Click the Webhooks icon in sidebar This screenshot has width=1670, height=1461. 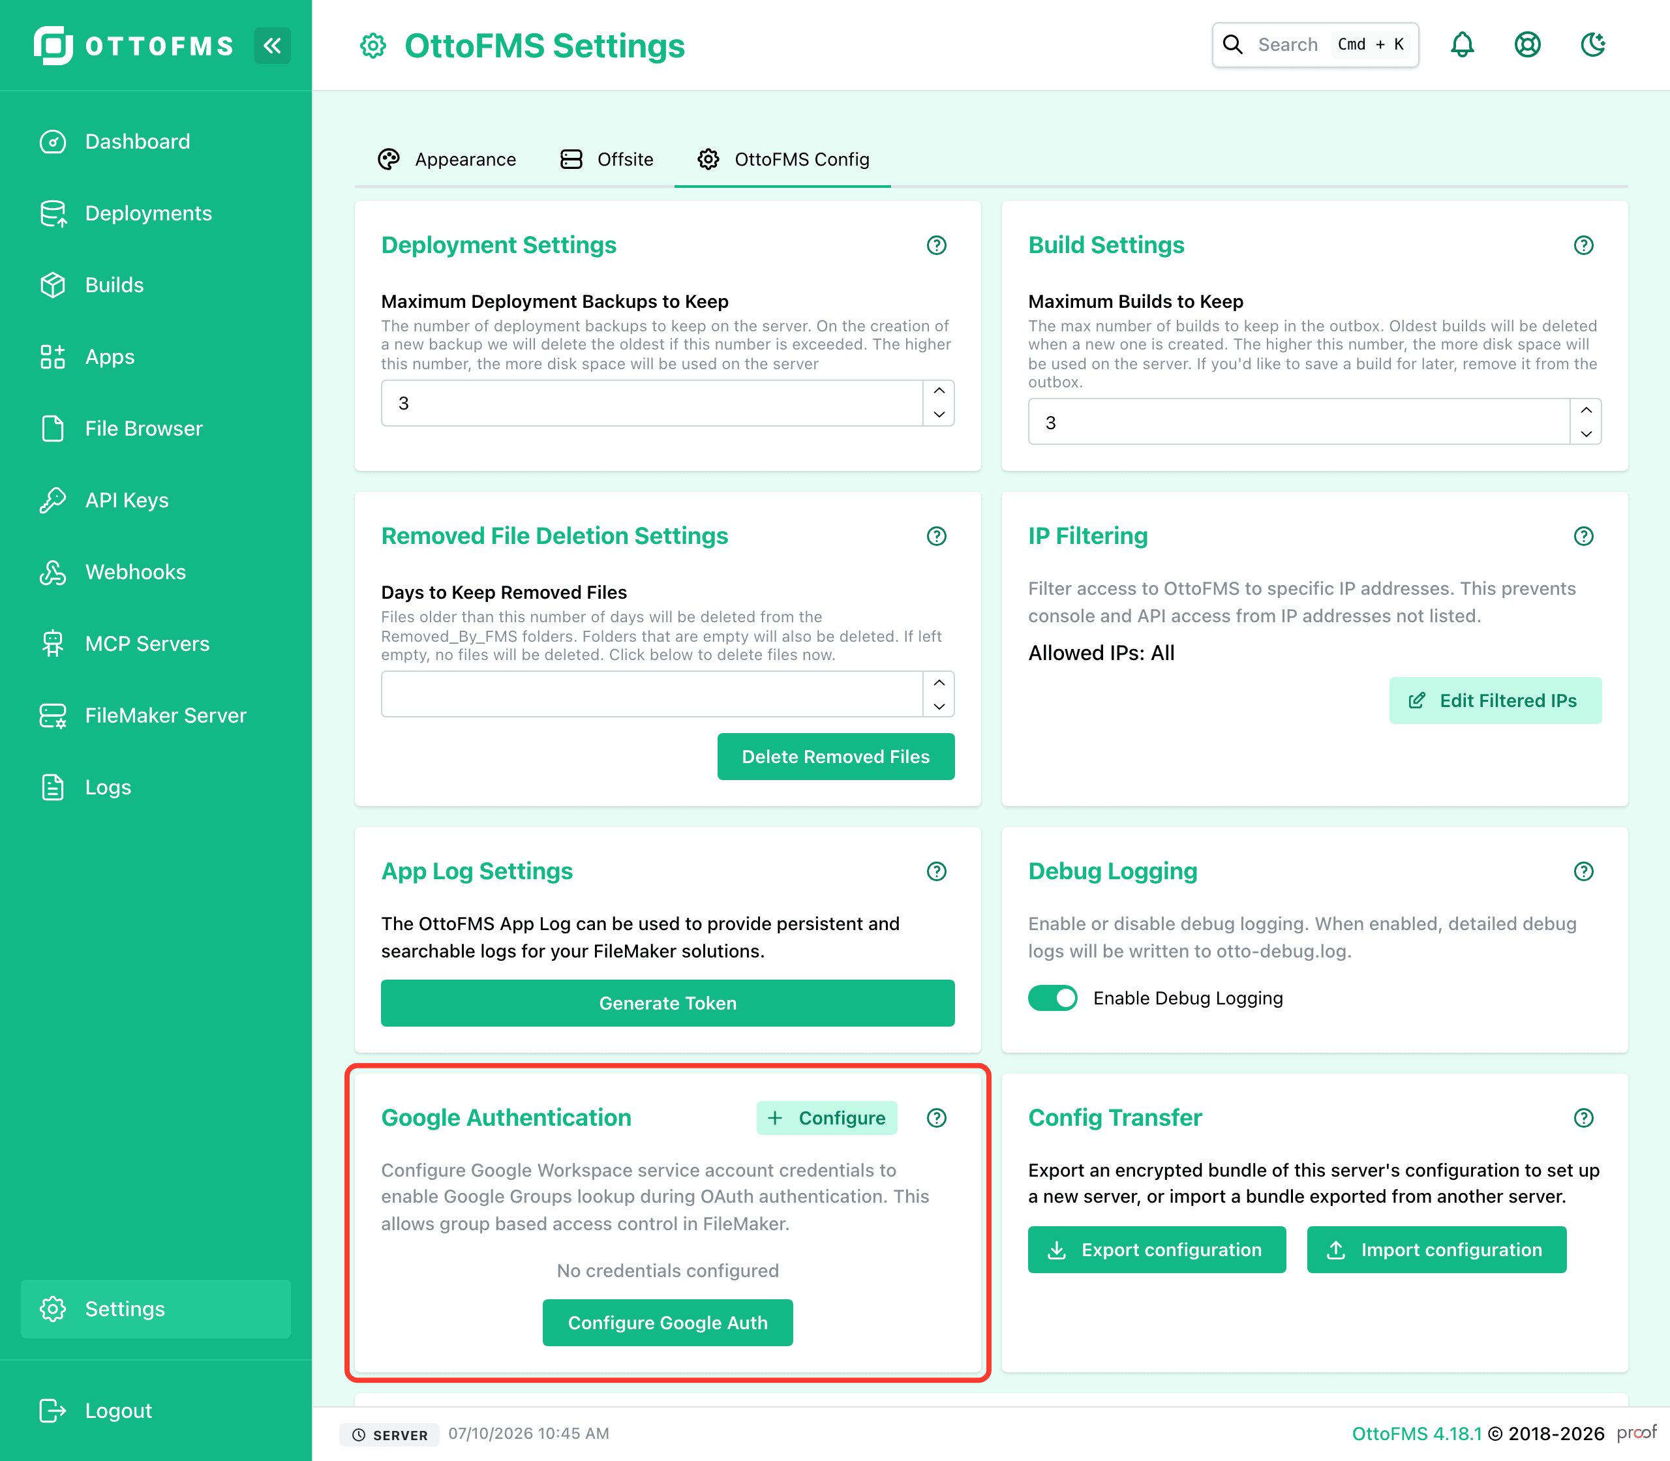[x=53, y=573]
